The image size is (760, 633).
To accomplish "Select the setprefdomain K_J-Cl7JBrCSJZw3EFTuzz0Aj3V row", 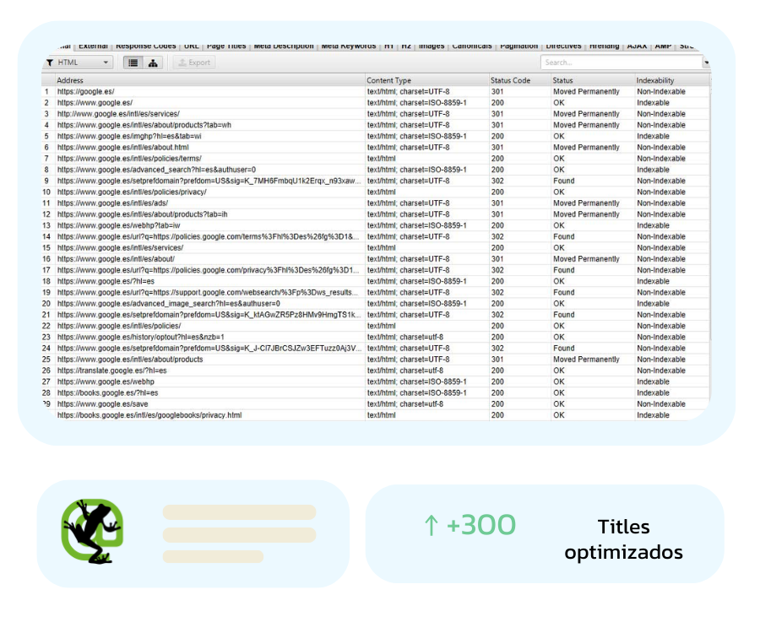I will click(209, 349).
